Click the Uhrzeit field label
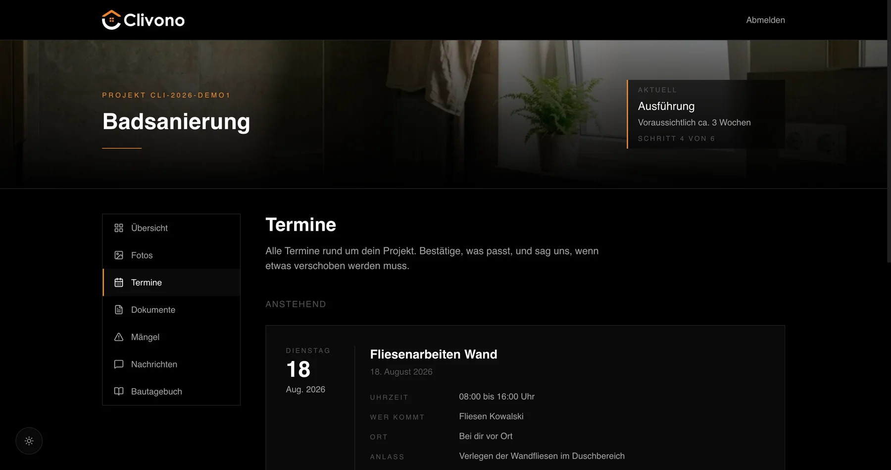The height and width of the screenshot is (470, 891). point(389,397)
